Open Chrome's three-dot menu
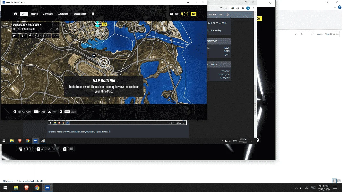The width and height of the screenshot is (344, 192). [x=253, y=8]
